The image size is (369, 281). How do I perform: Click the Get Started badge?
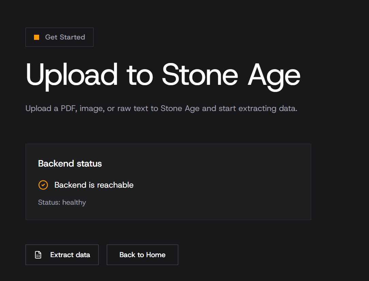[x=59, y=37]
